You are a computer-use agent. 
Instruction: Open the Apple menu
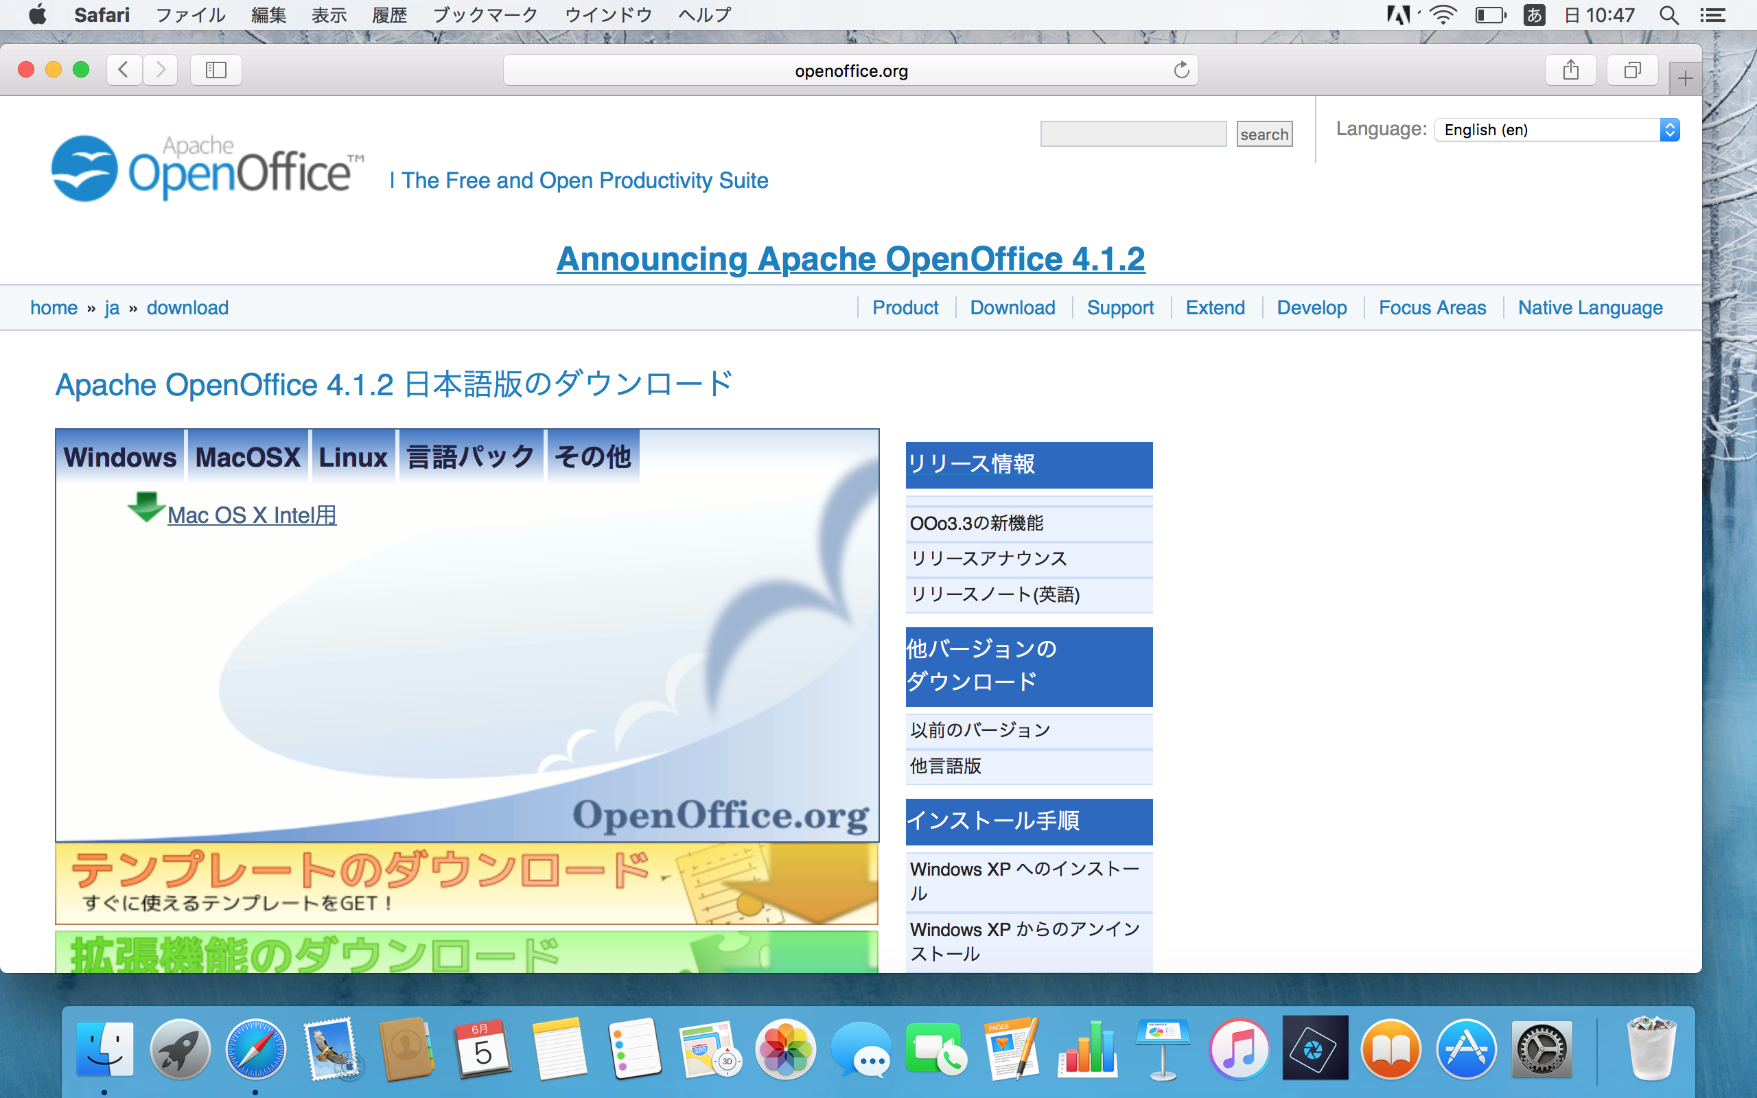coord(38,14)
